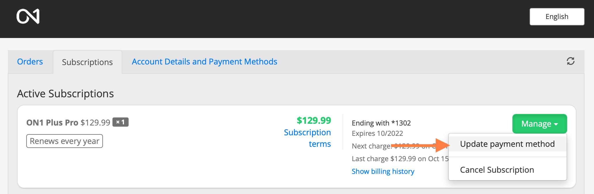The width and height of the screenshot is (594, 194).
Task: Switch to the Orders tab
Action: click(30, 62)
